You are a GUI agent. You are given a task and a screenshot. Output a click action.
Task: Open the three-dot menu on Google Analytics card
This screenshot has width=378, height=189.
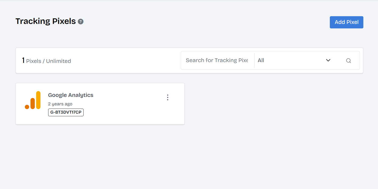tap(168, 97)
